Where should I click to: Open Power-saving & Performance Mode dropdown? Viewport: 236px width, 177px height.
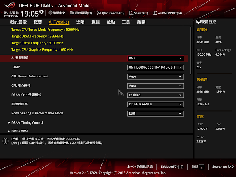coord(156,114)
